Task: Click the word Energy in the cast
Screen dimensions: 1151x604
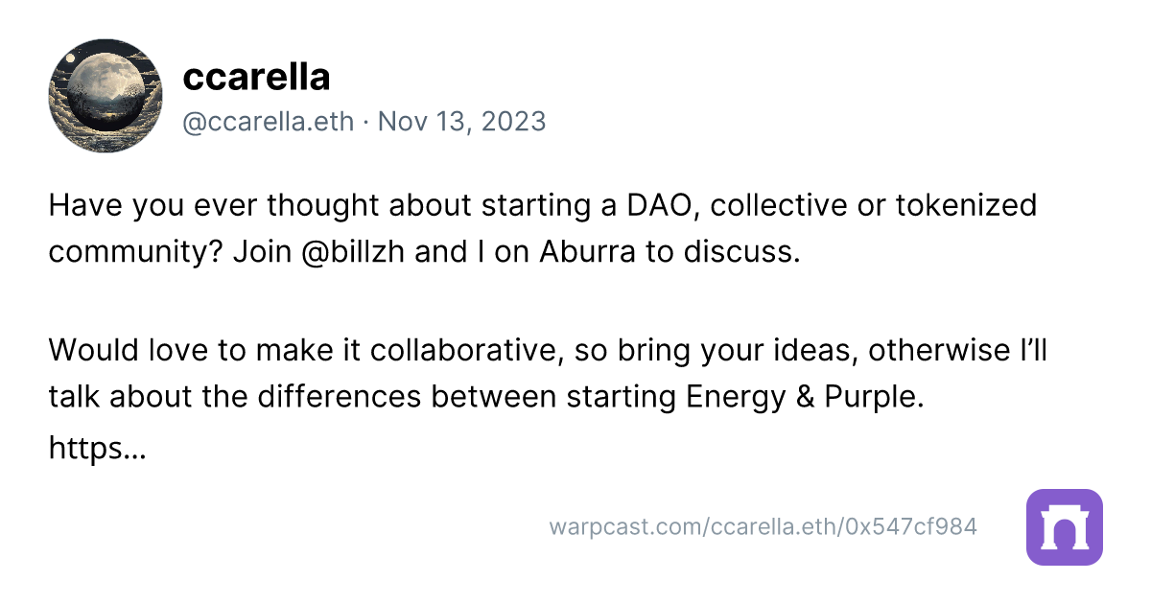Action: coord(737,396)
